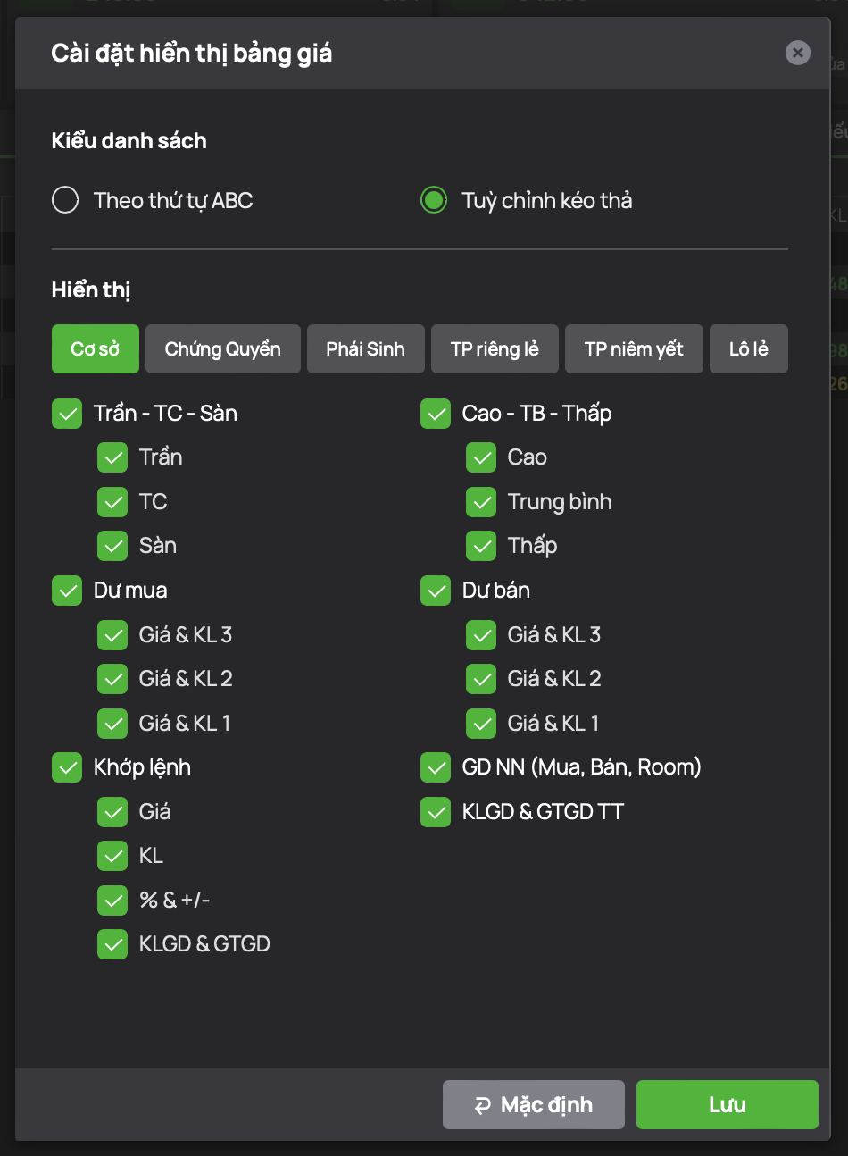Uncheck the 'Khớp lệnh' checkbox
Image resolution: width=848 pixels, height=1156 pixels.
coord(67,767)
